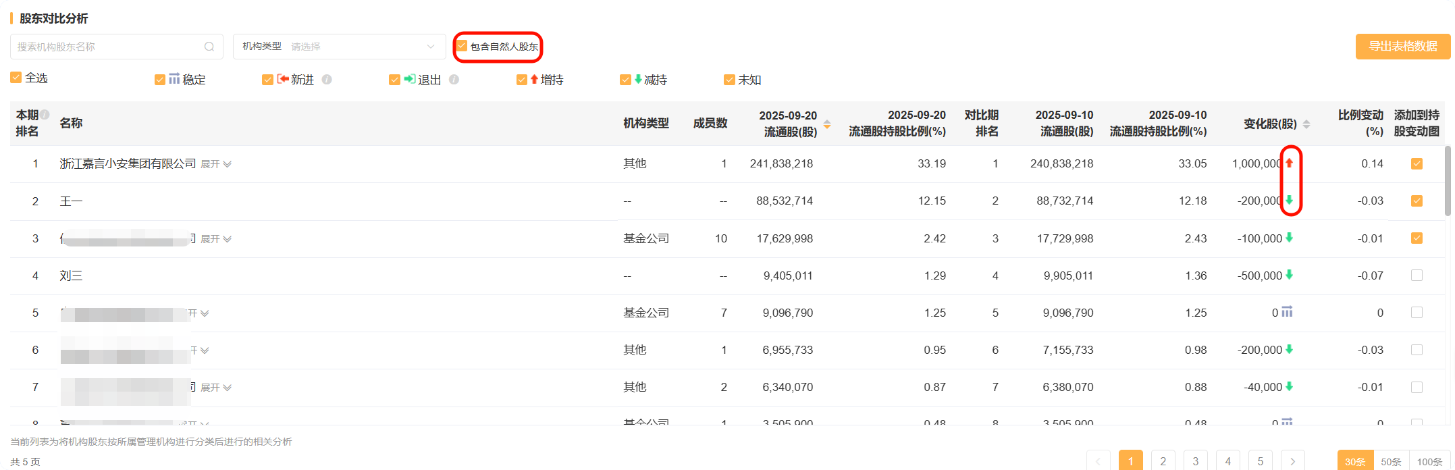Sort by the 2025-09-20 流通股 column arrows

827,124
